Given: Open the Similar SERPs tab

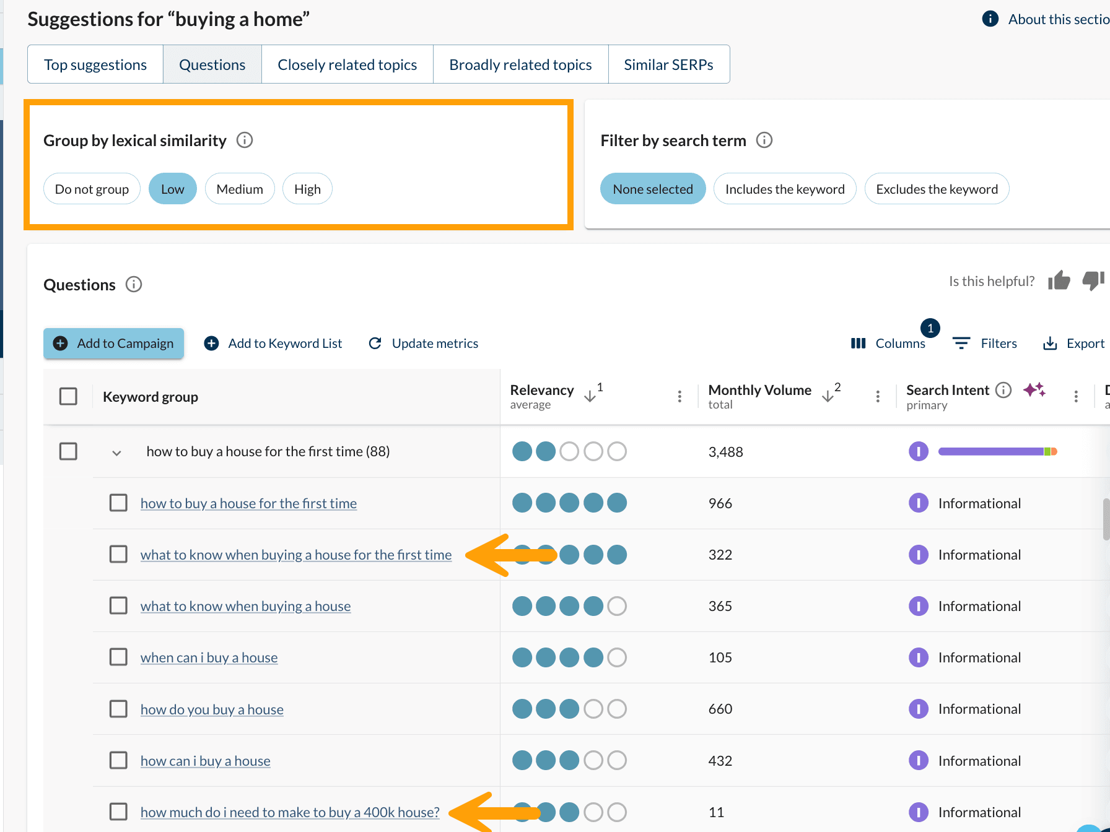Looking at the screenshot, I should 669,64.
